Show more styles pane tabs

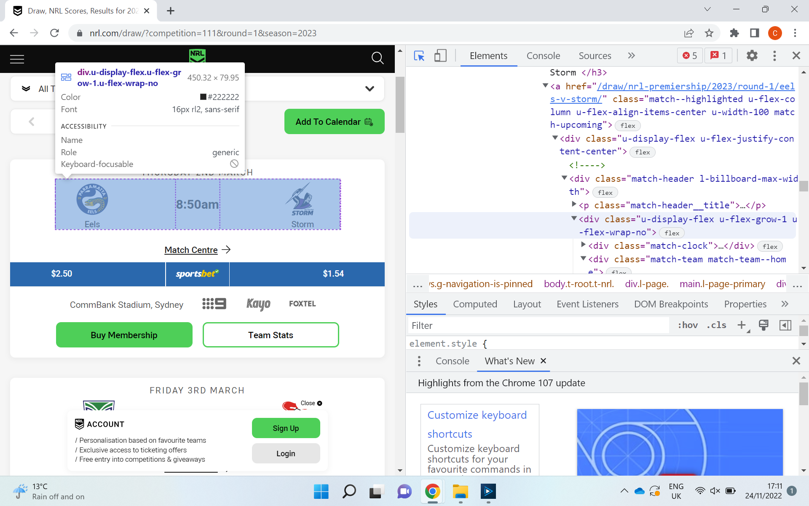[785, 304]
